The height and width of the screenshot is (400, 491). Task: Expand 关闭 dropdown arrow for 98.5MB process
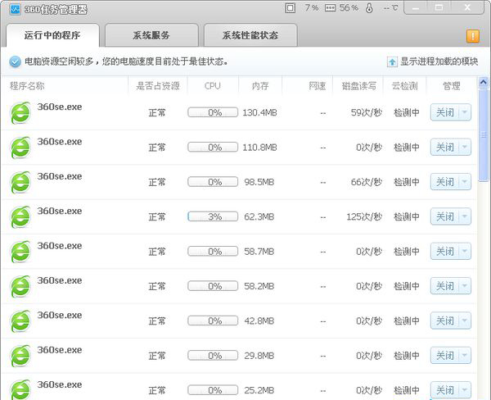pyautogui.click(x=465, y=182)
